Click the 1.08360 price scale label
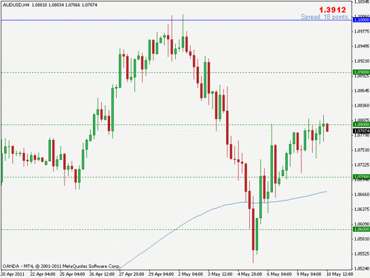Screen dimensions: 370x278 (362, 106)
